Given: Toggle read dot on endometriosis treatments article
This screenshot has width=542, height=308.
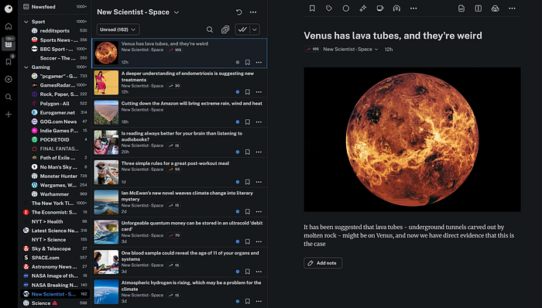Looking at the screenshot, I should pyautogui.click(x=238, y=92).
